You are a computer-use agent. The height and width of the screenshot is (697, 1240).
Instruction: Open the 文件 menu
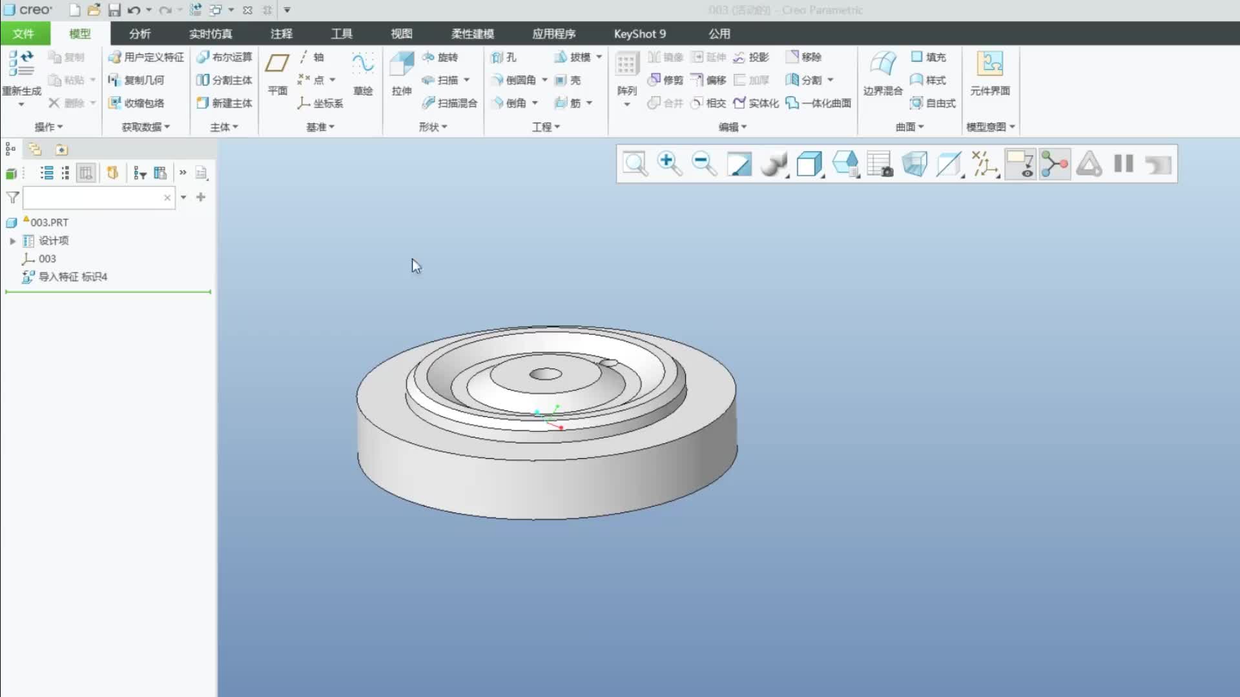point(23,34)
